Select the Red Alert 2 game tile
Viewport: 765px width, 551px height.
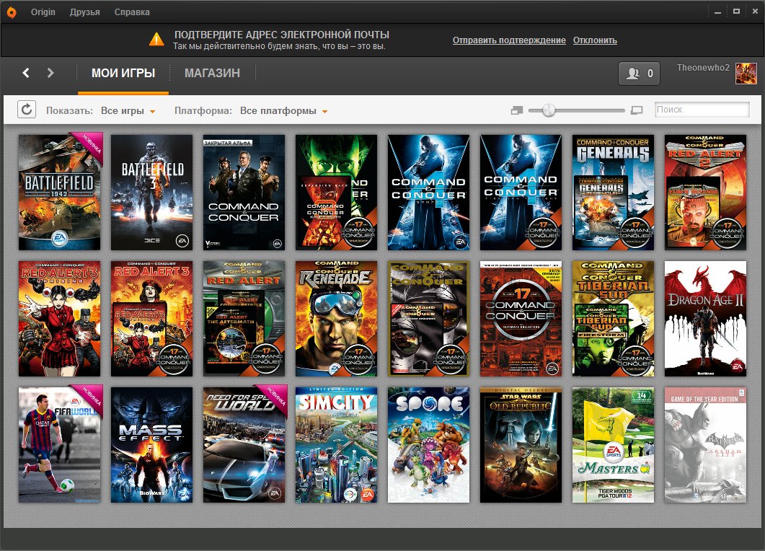pyautogui.click(x=705, y=193)
